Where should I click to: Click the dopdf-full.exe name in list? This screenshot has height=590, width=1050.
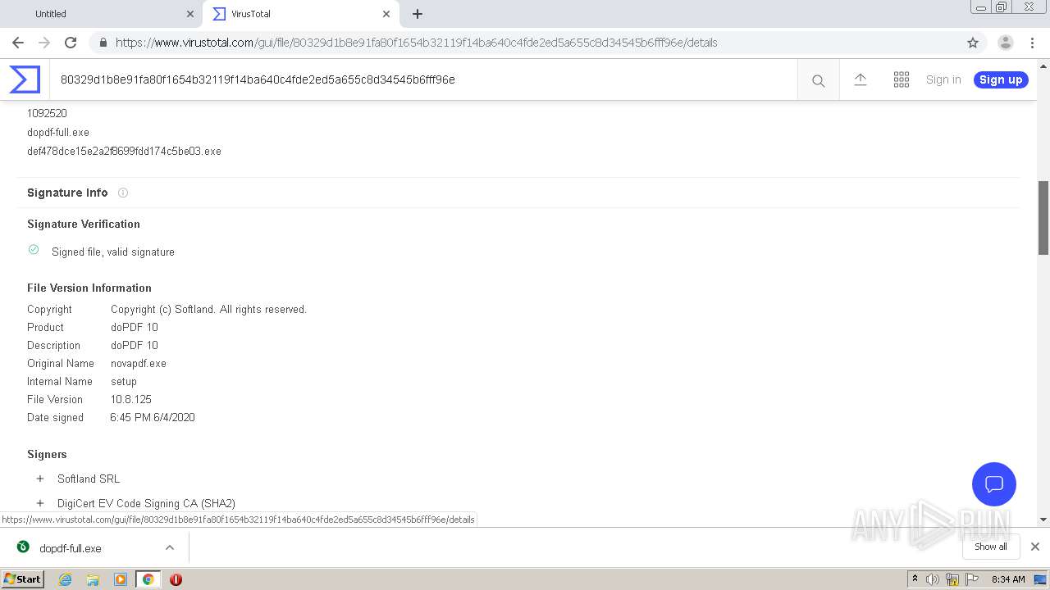click(x=58, y=132)
